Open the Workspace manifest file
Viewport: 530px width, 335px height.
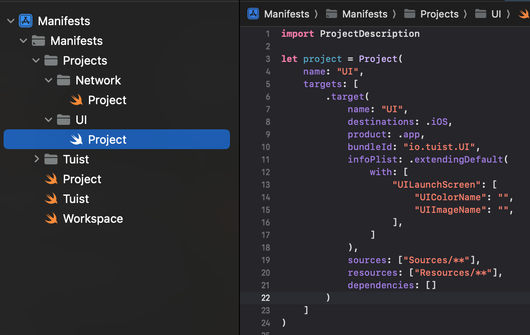[x=117, y=218]
